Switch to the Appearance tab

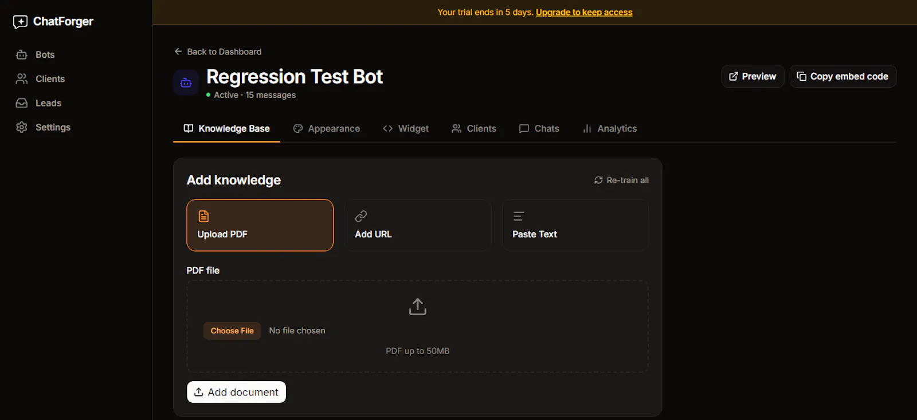(327, 128)
